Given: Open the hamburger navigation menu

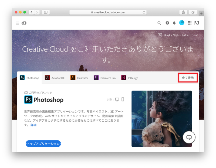Looking at the screenshot, I should pyautogui.click(x=17, y=23).
